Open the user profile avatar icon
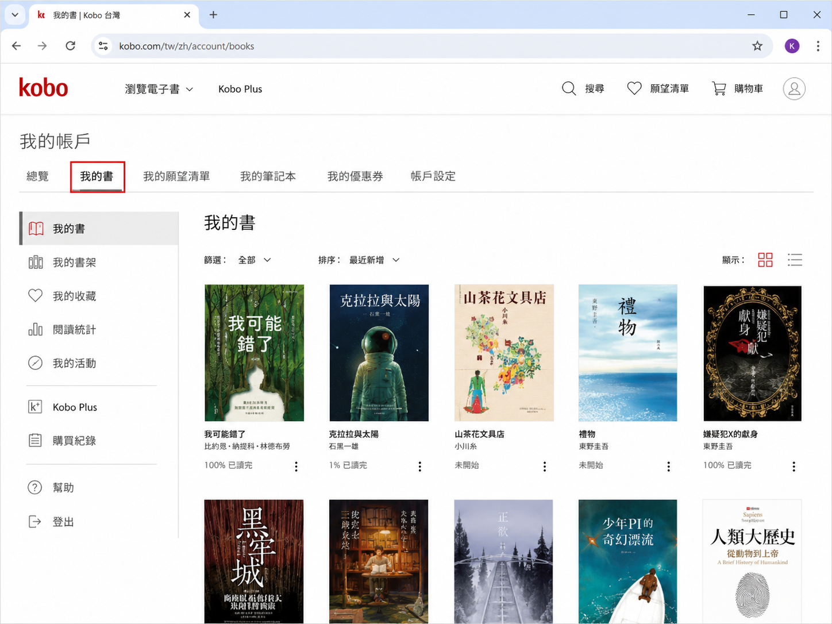Screen dimensions: 832x624 click(794, 88)
